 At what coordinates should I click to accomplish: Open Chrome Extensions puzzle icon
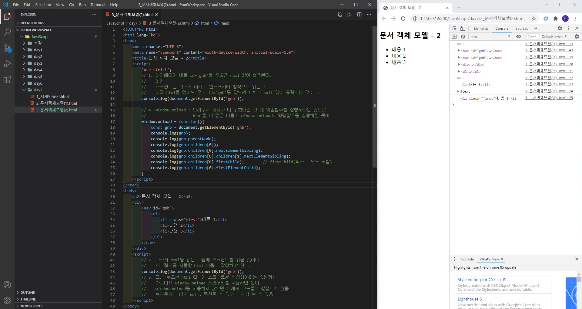point(556,19)
